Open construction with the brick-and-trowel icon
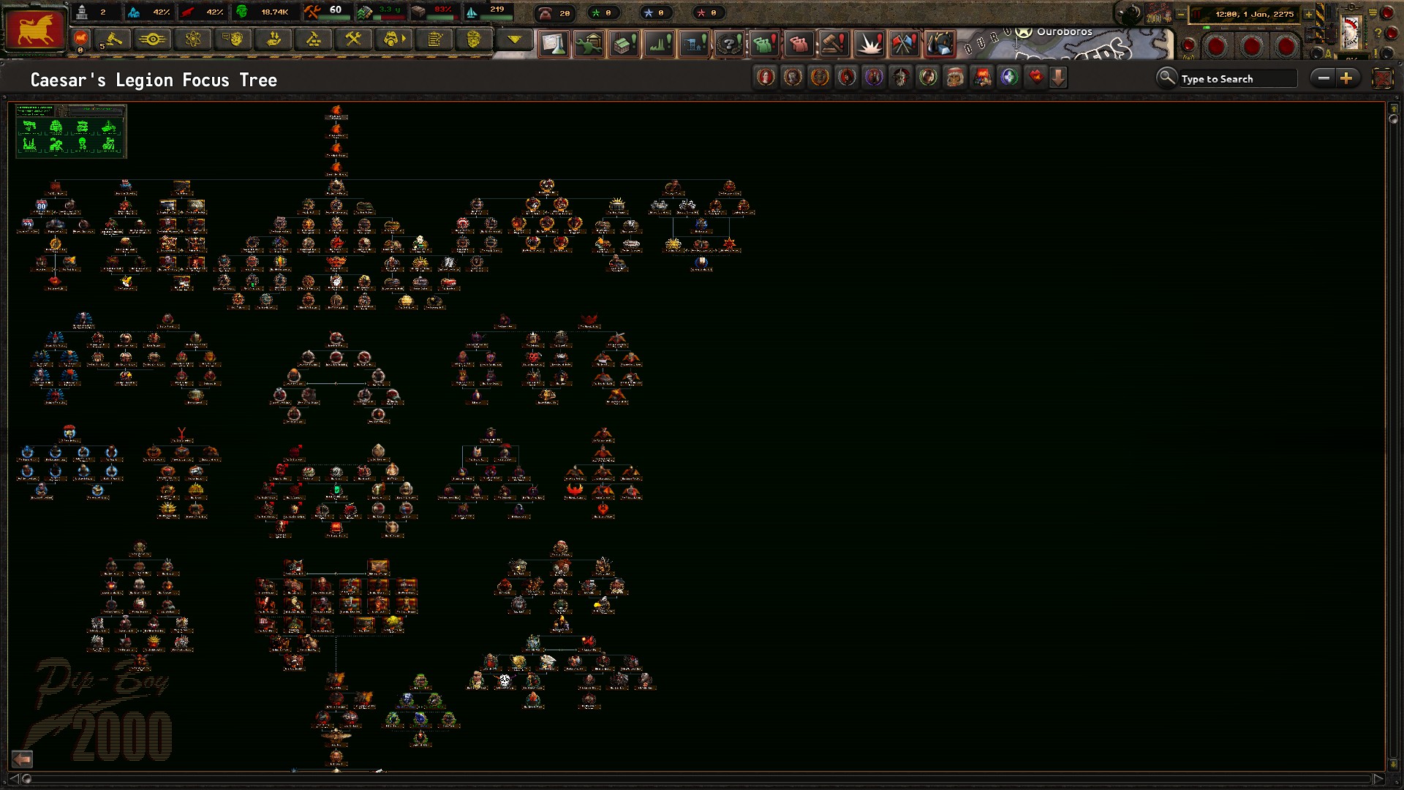The height and width of the screenshot is (790, 1404). coord(314,39)
